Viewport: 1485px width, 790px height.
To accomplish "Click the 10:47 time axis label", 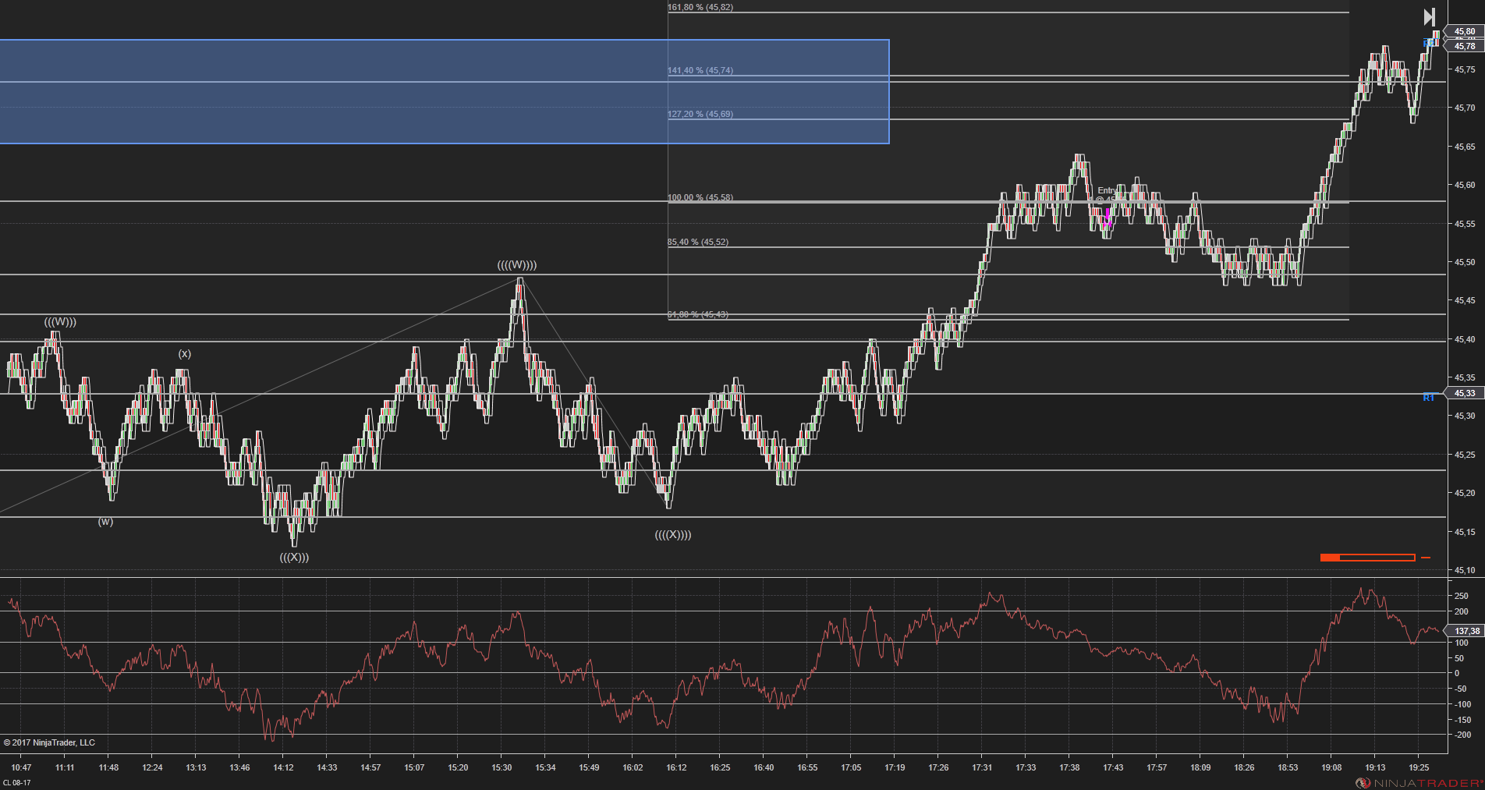I will pos(22,767).
